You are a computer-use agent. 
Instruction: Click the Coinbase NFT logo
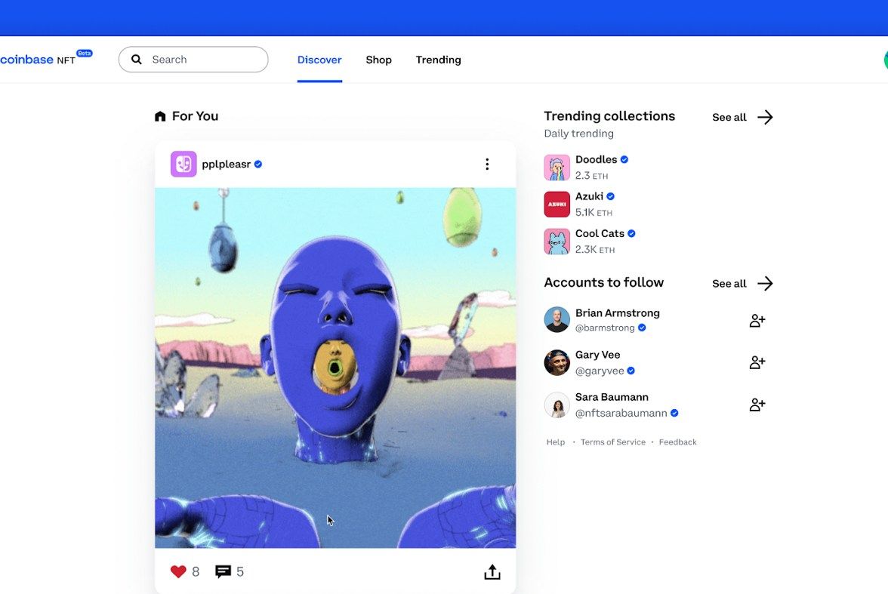38,60
